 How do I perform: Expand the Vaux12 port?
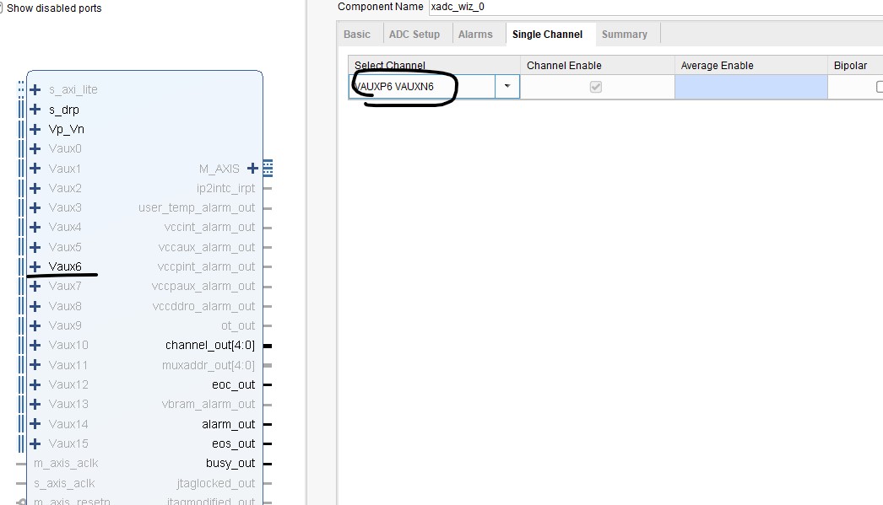tap(35, 384)
